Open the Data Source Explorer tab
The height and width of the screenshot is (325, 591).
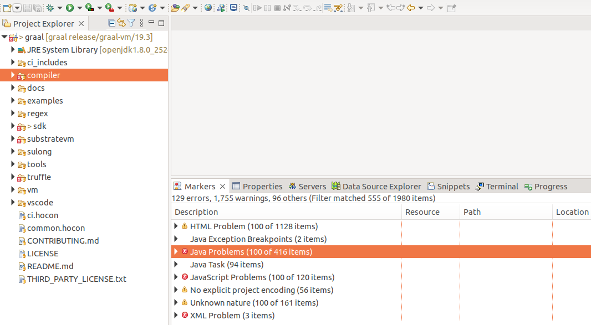click(376, 187)
